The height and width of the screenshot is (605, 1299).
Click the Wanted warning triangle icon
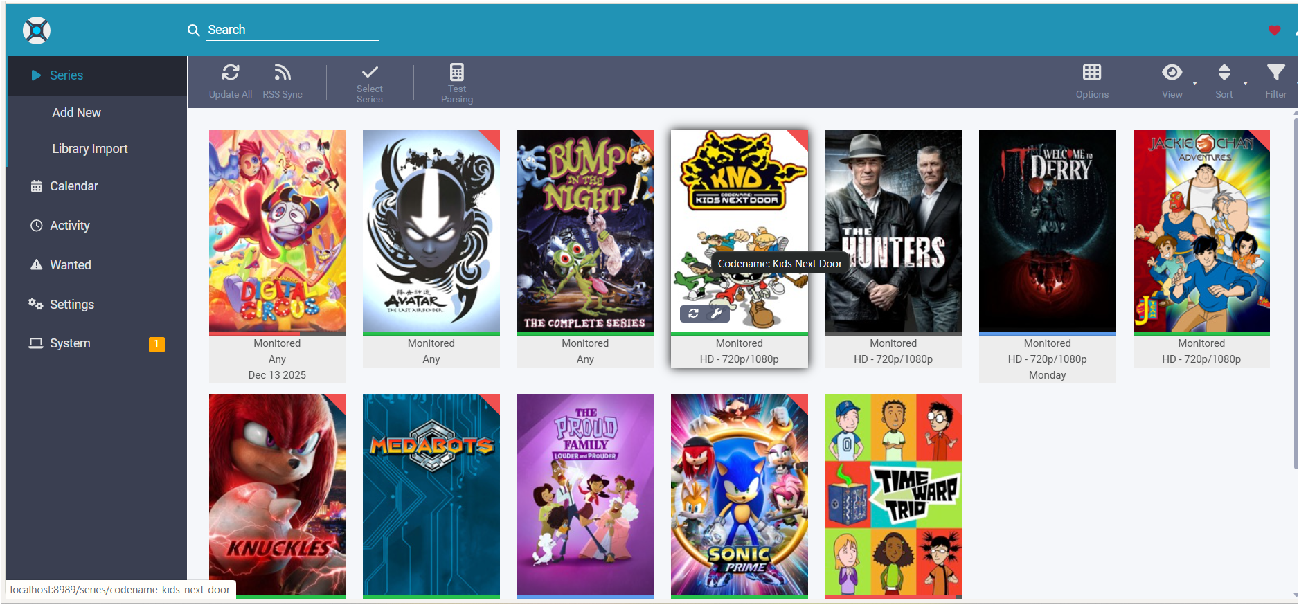pyautogui.click(x=36, y=264)
